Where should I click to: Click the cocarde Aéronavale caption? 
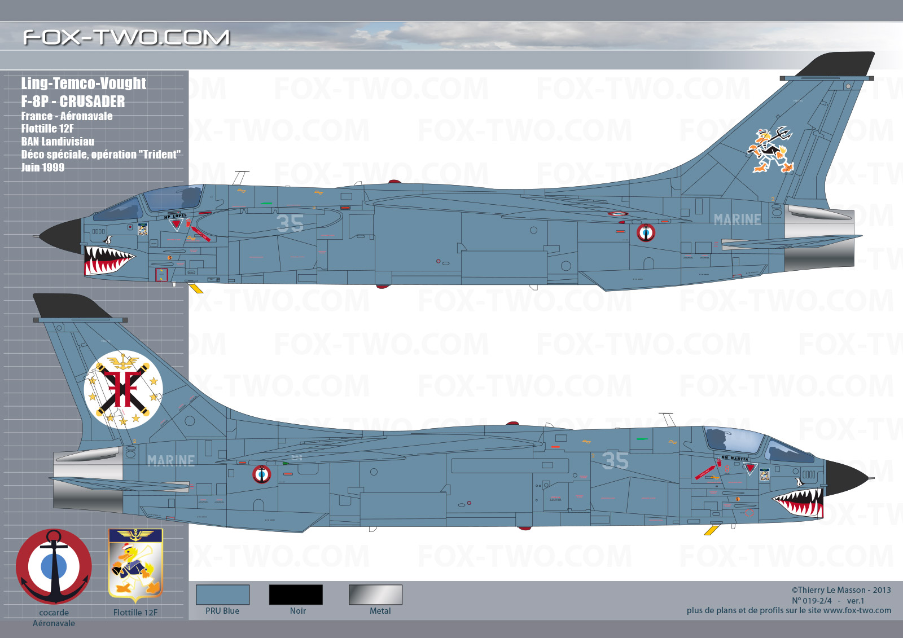point(54,618)
